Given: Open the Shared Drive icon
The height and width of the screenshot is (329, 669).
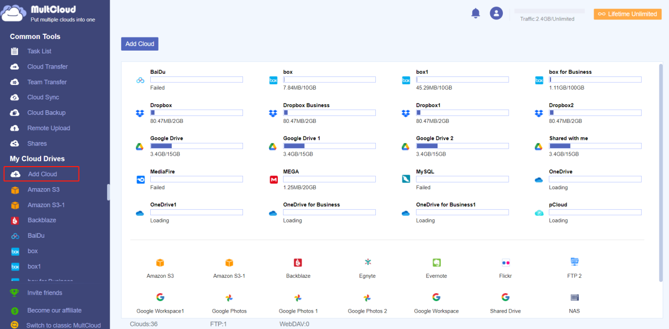Looking at the screenshot, I should [506, 297].
